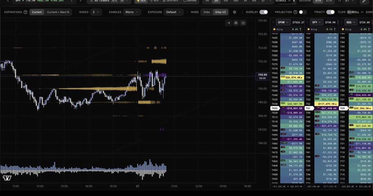Open the Nodes count dropdown showing 3
373x196 pixels.
(x=96, y=12)
